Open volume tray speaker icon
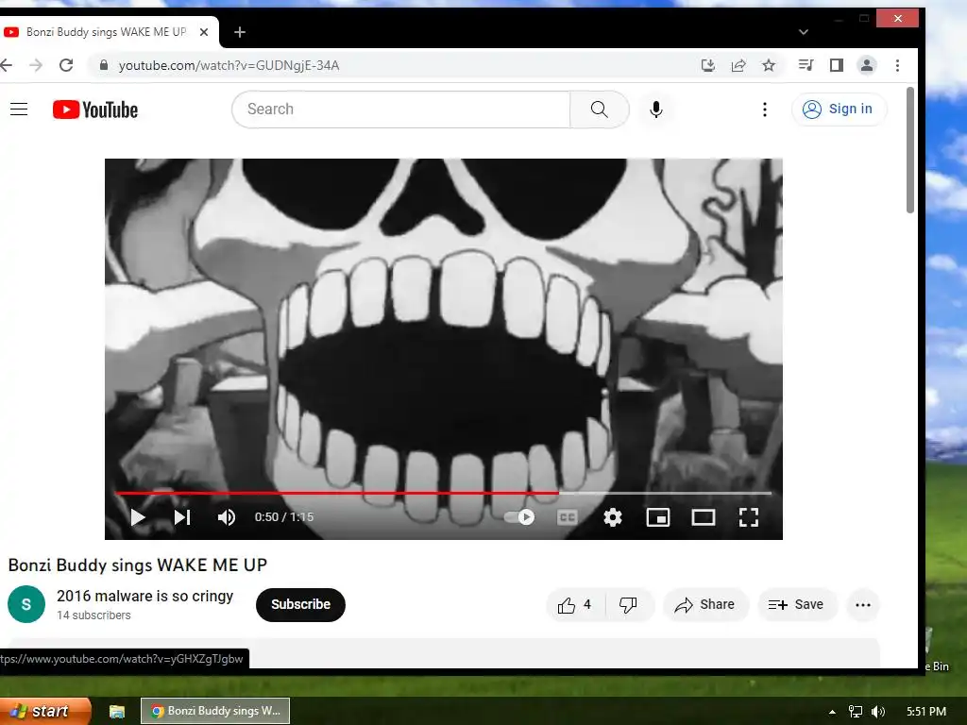 (x=878, y=712)
